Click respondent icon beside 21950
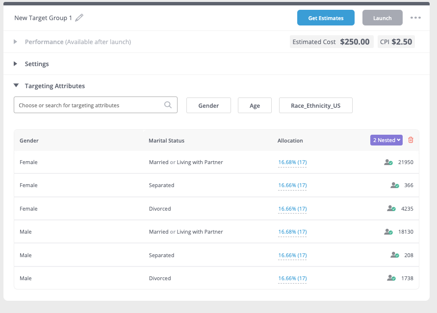 coord(388,162)
